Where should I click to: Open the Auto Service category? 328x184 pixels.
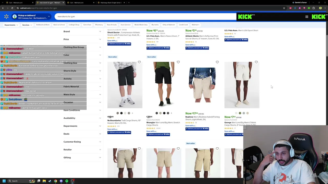pyautogui.click(x=126, y=25)
